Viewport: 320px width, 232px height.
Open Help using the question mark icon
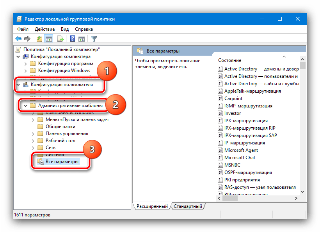coord(73,39)
